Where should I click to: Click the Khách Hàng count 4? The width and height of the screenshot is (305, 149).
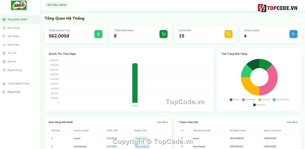tap(245, 36)
